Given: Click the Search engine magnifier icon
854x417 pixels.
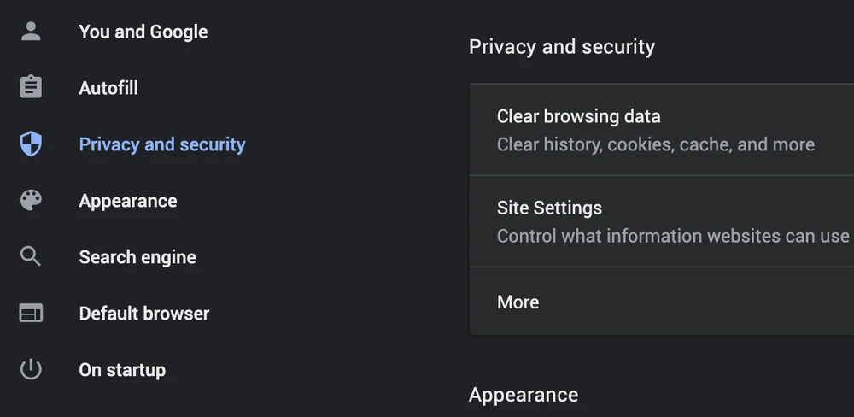Looking at the screenshot, I should 31,256.
